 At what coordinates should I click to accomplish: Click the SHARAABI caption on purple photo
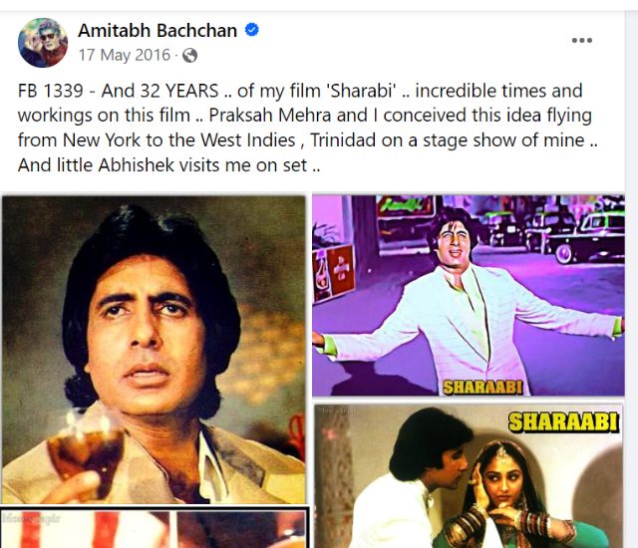(x=482, y=388)
